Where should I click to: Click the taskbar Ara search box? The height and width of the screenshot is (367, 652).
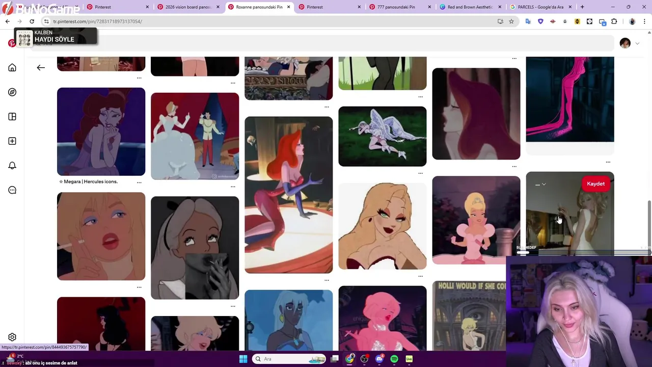[289, 359]
